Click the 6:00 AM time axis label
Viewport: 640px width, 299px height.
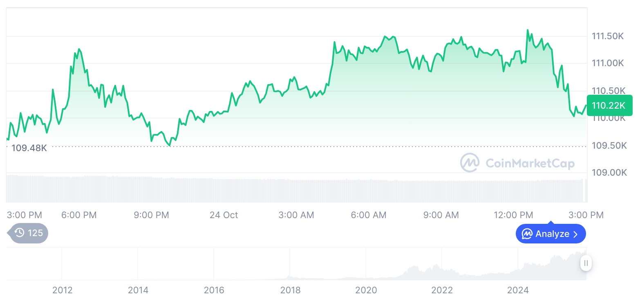click(369, 215)
